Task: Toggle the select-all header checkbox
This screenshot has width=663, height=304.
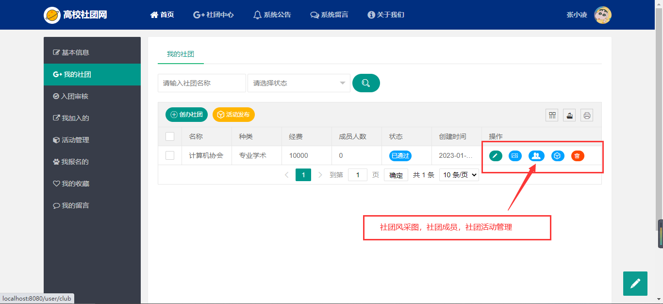Action: coord(170,136)
